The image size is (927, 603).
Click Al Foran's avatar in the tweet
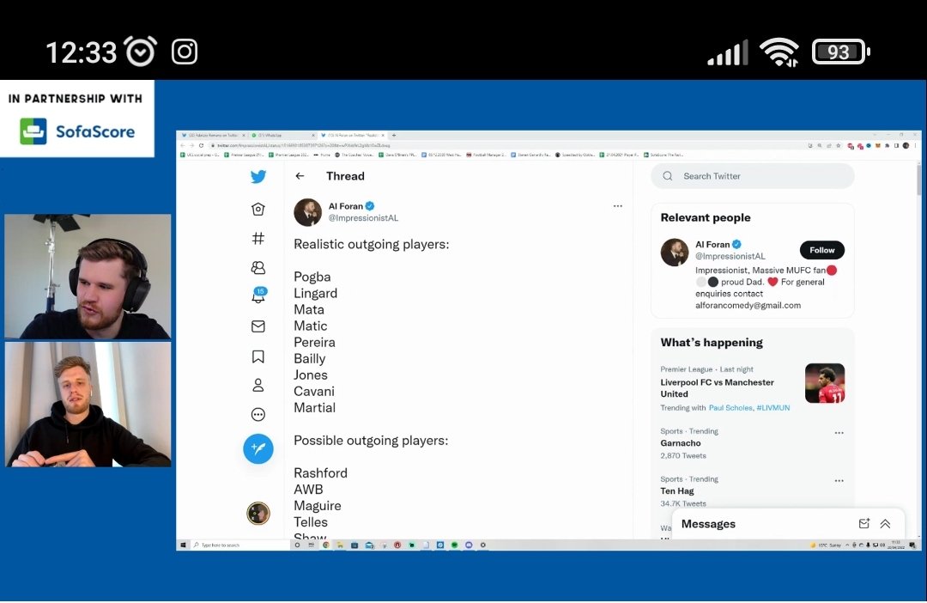click(x=307, y=212)
